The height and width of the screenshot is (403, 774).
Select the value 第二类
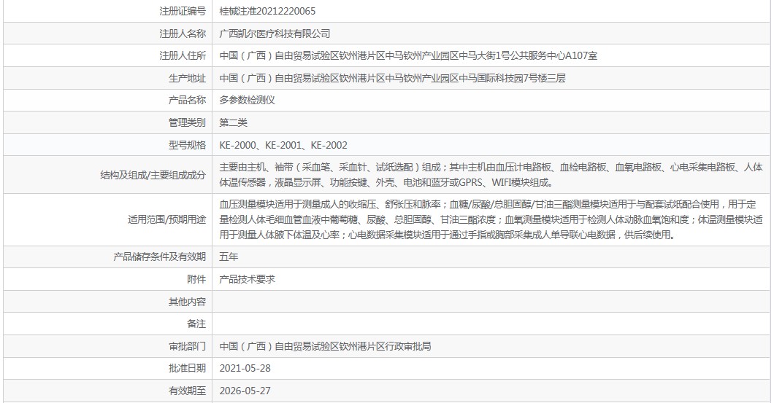234,122
